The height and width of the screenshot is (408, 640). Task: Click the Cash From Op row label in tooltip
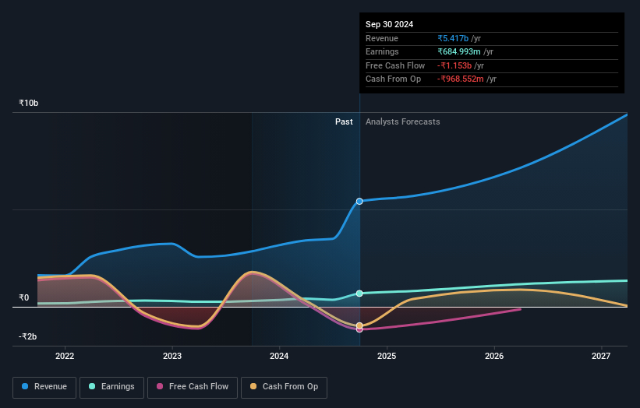393,79
